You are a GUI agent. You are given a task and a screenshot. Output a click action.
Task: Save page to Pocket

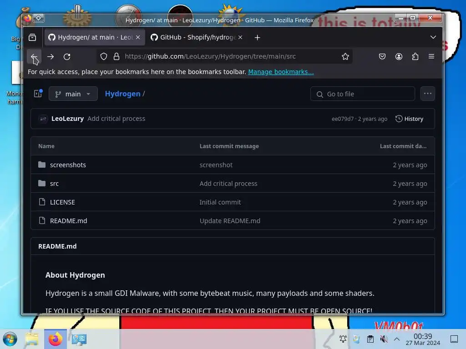pos(382,56)
